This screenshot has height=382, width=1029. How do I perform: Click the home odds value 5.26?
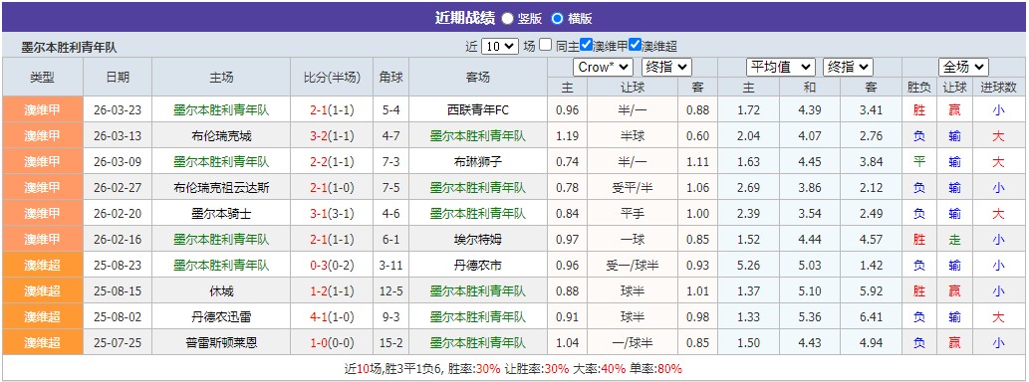click(x=749, y=266)
